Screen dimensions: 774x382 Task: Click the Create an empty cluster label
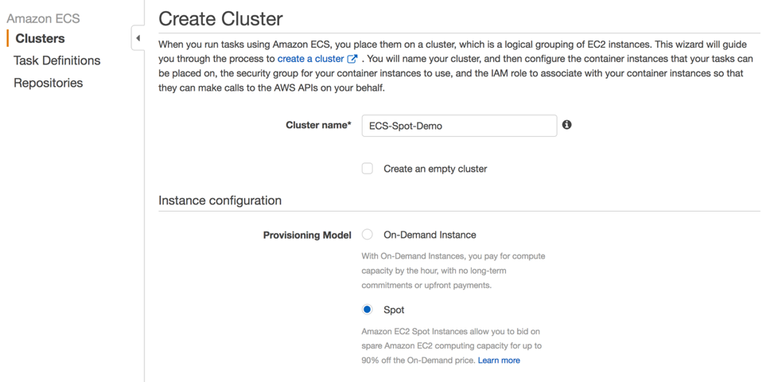point(435,169)
